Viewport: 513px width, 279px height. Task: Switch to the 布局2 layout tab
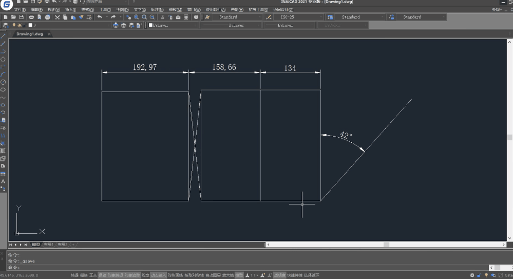[62, 245]
